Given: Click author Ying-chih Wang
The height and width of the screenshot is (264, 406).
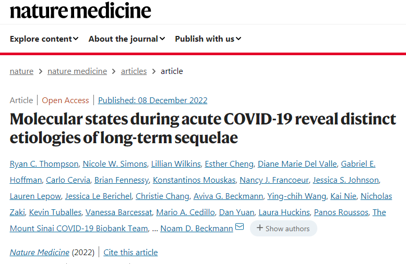Looking at the screenshot, I should click(x=296, y=196).
